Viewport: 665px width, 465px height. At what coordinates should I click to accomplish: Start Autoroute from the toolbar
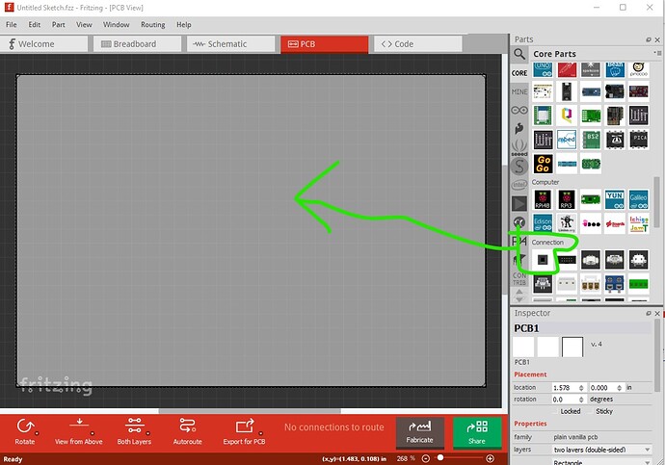[188, 431]
